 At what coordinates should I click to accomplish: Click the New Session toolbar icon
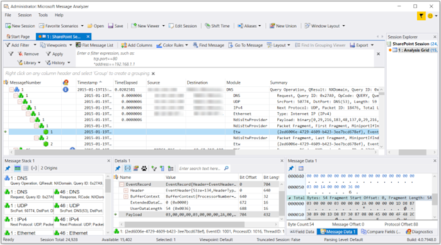(8, 26)
